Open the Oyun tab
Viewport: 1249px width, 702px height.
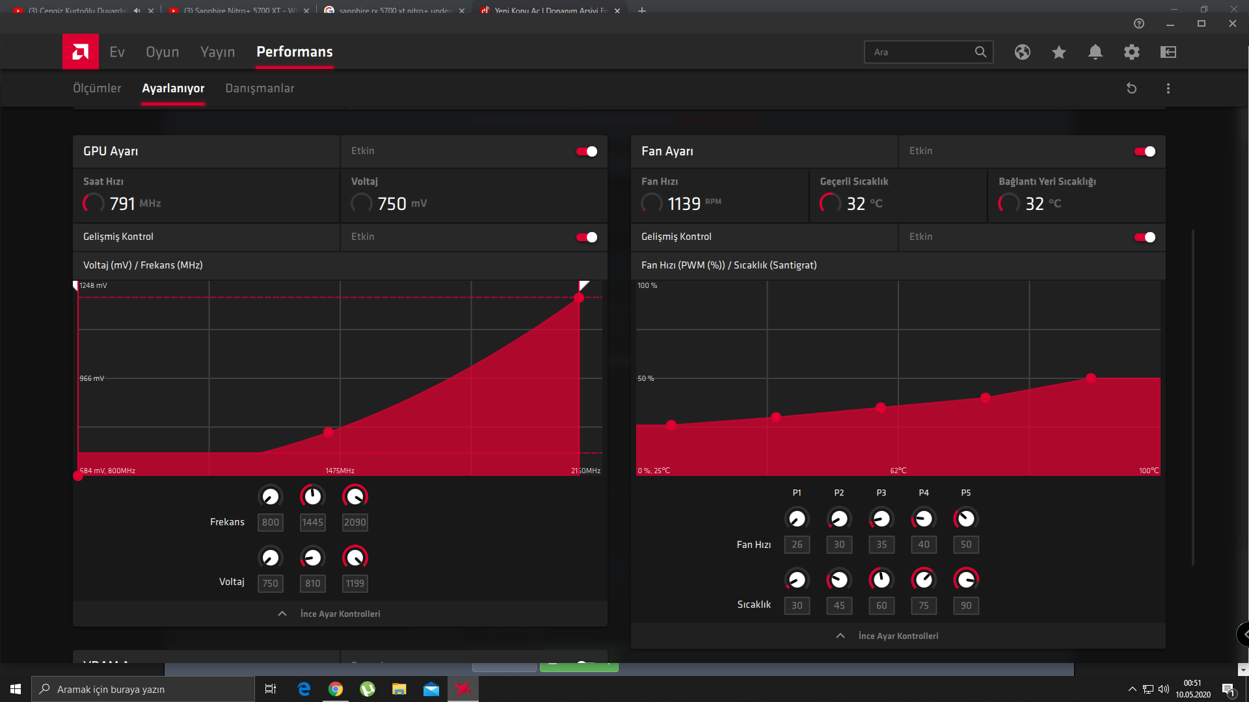point(163,52)
